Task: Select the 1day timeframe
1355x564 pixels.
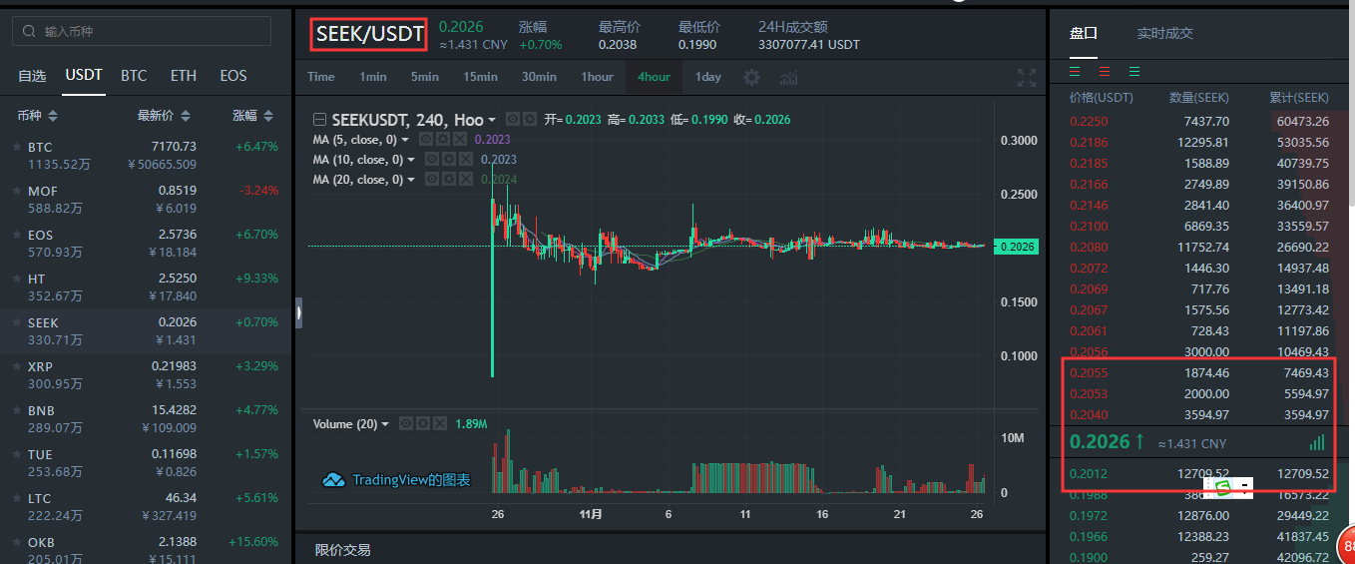Action: coord(707,77)
